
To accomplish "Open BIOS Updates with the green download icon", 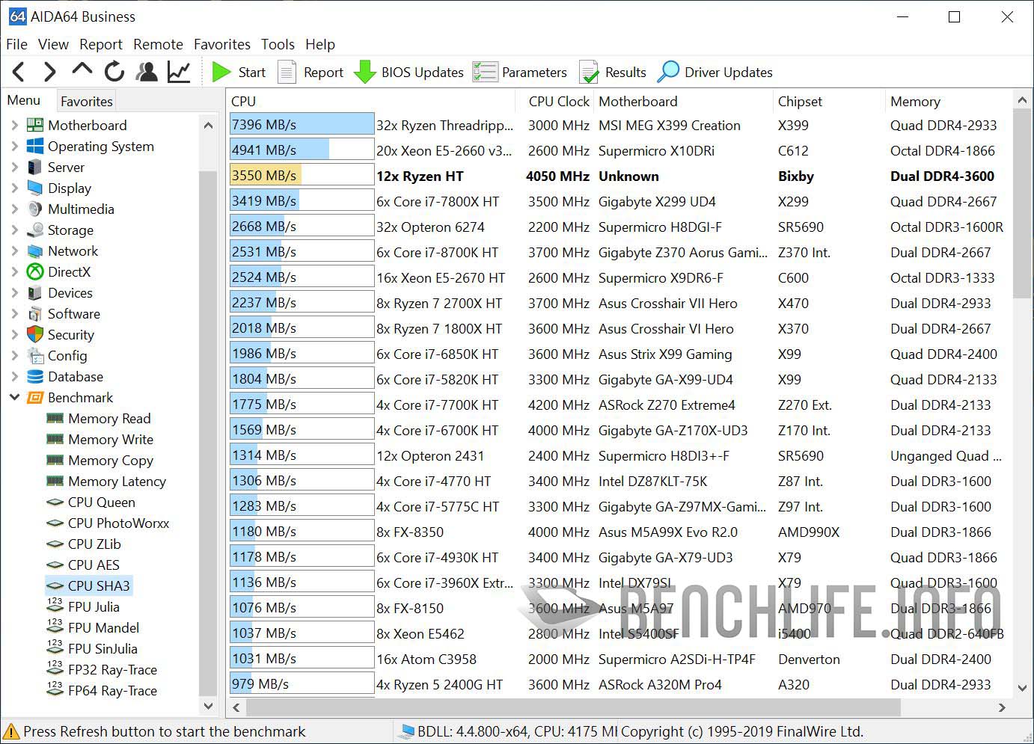I will coord(364,72).
